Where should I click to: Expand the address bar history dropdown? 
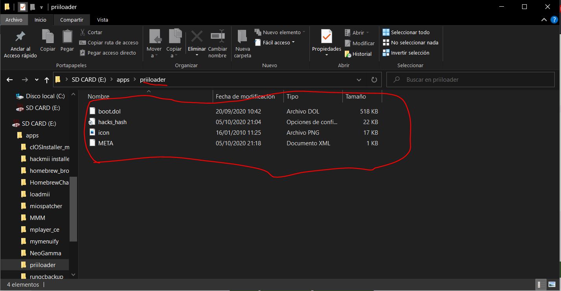[x=359, y=80]
